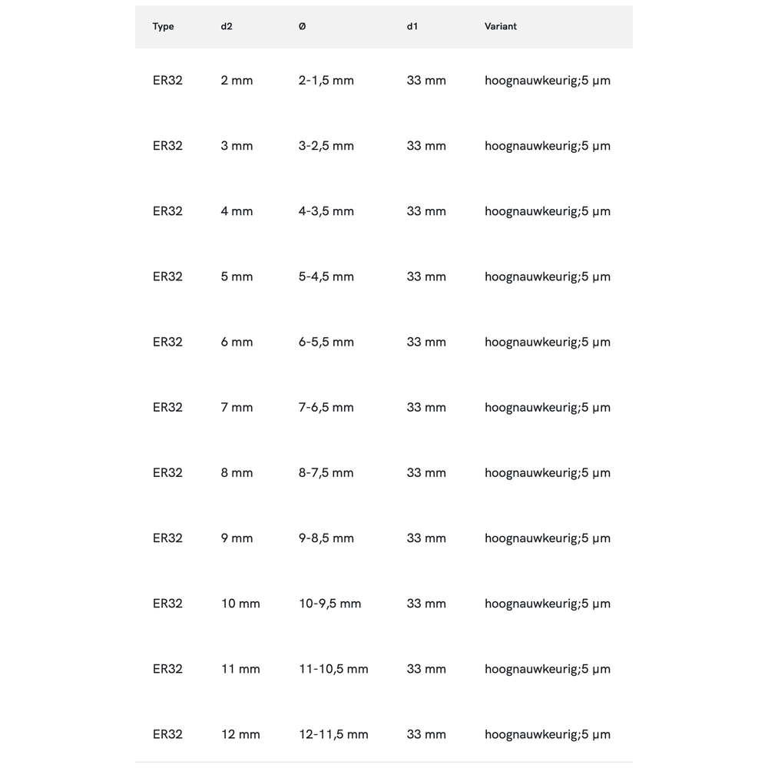Click the Type column header

[164, 27]
